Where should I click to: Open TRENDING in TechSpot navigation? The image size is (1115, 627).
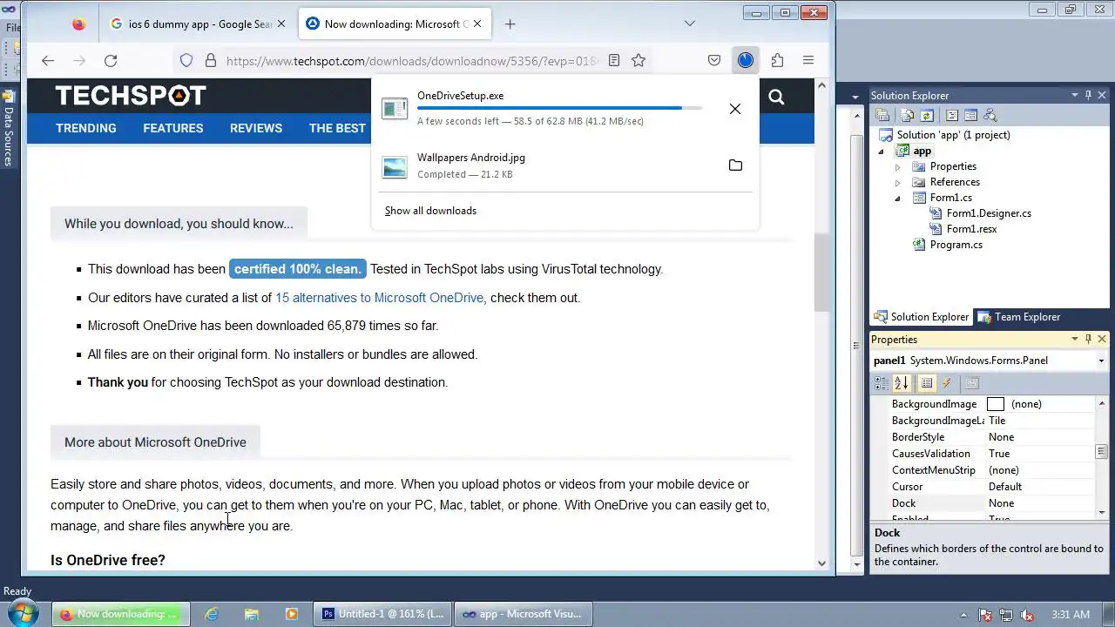pyautogui.click(x=85, y=128)
